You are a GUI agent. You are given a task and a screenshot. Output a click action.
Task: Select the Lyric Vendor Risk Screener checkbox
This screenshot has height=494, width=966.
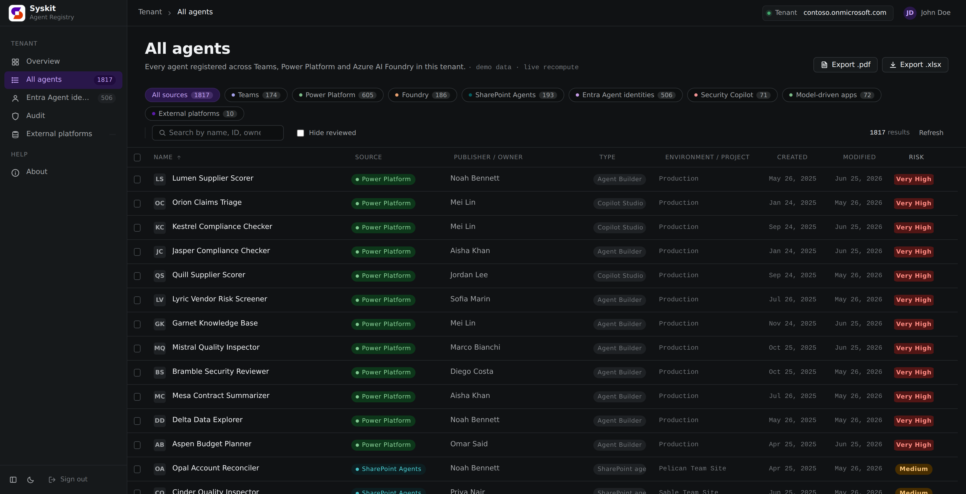(137, 301)
